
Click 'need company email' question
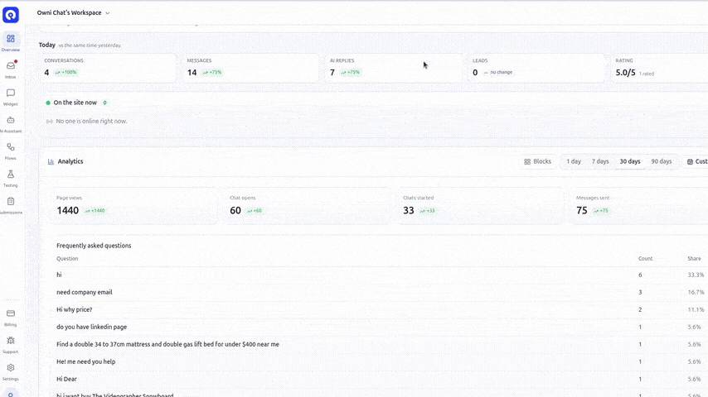84,292
